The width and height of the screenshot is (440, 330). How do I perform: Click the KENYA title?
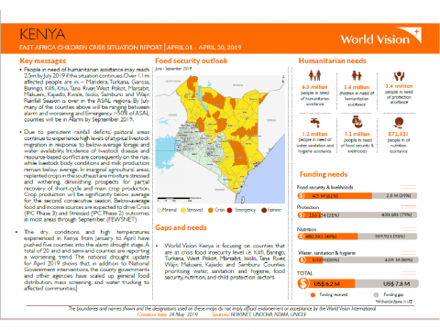[42, 34]
